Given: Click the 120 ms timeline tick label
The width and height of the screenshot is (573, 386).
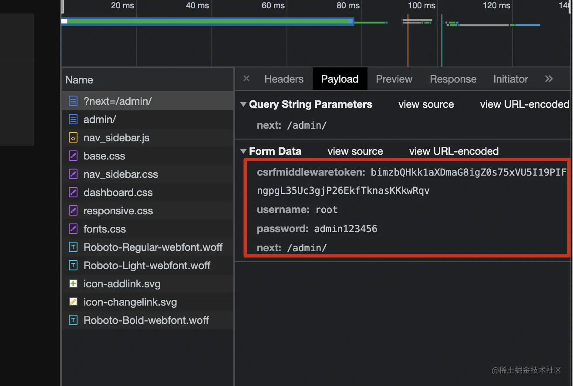Looking at the screenshot, I should [496, 6].
